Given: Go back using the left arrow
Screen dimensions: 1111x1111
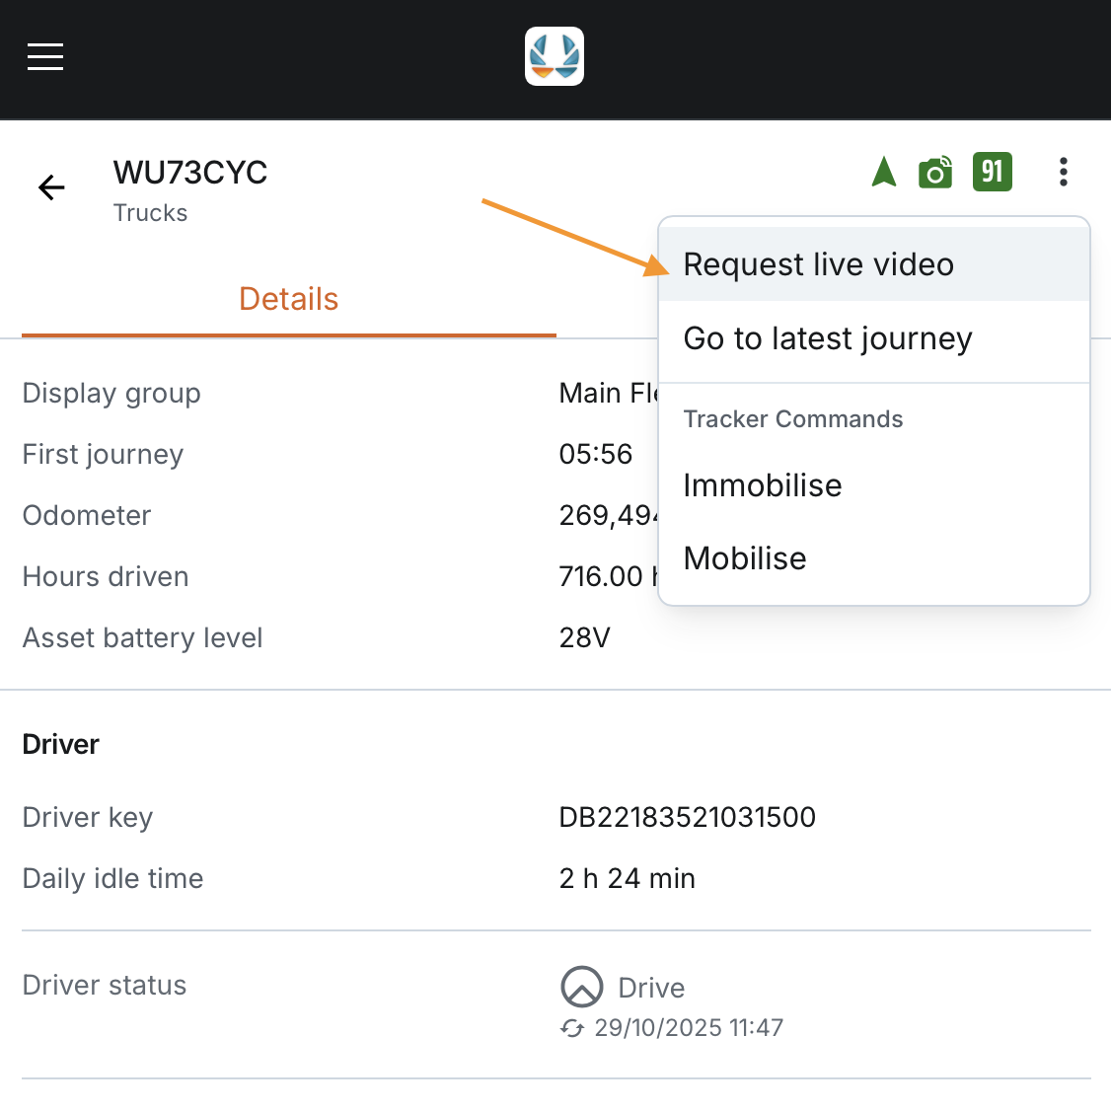Looking at the screenshot, I should 51,187.
